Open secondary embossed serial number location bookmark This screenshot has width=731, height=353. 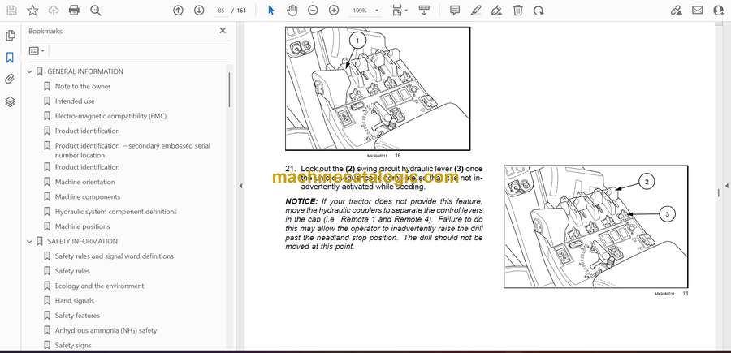(132, 150)
